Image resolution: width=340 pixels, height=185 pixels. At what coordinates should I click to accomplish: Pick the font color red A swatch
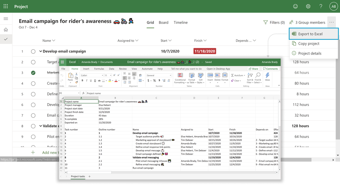point(116,80)
